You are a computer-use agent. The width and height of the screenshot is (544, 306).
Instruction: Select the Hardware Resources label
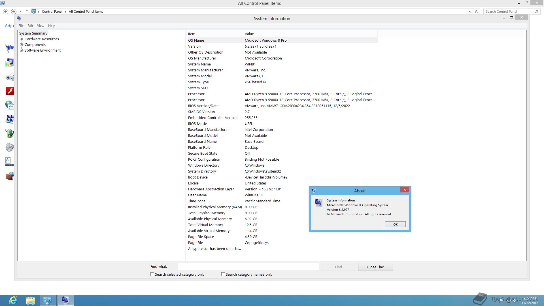[42, 39]
